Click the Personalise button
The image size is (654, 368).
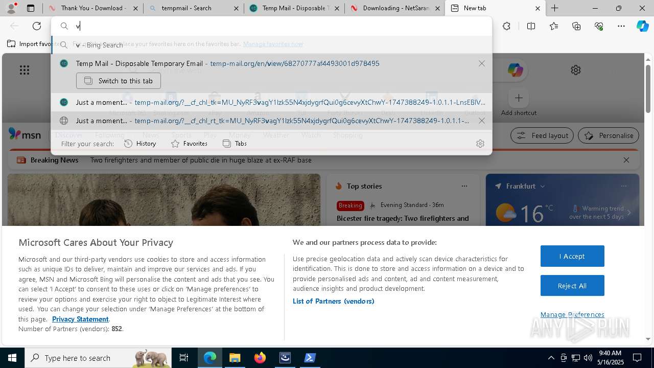click(609, 135)
